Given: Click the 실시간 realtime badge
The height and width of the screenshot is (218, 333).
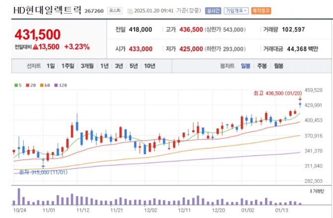Looking at the screenshot, I should pos(213,10).
